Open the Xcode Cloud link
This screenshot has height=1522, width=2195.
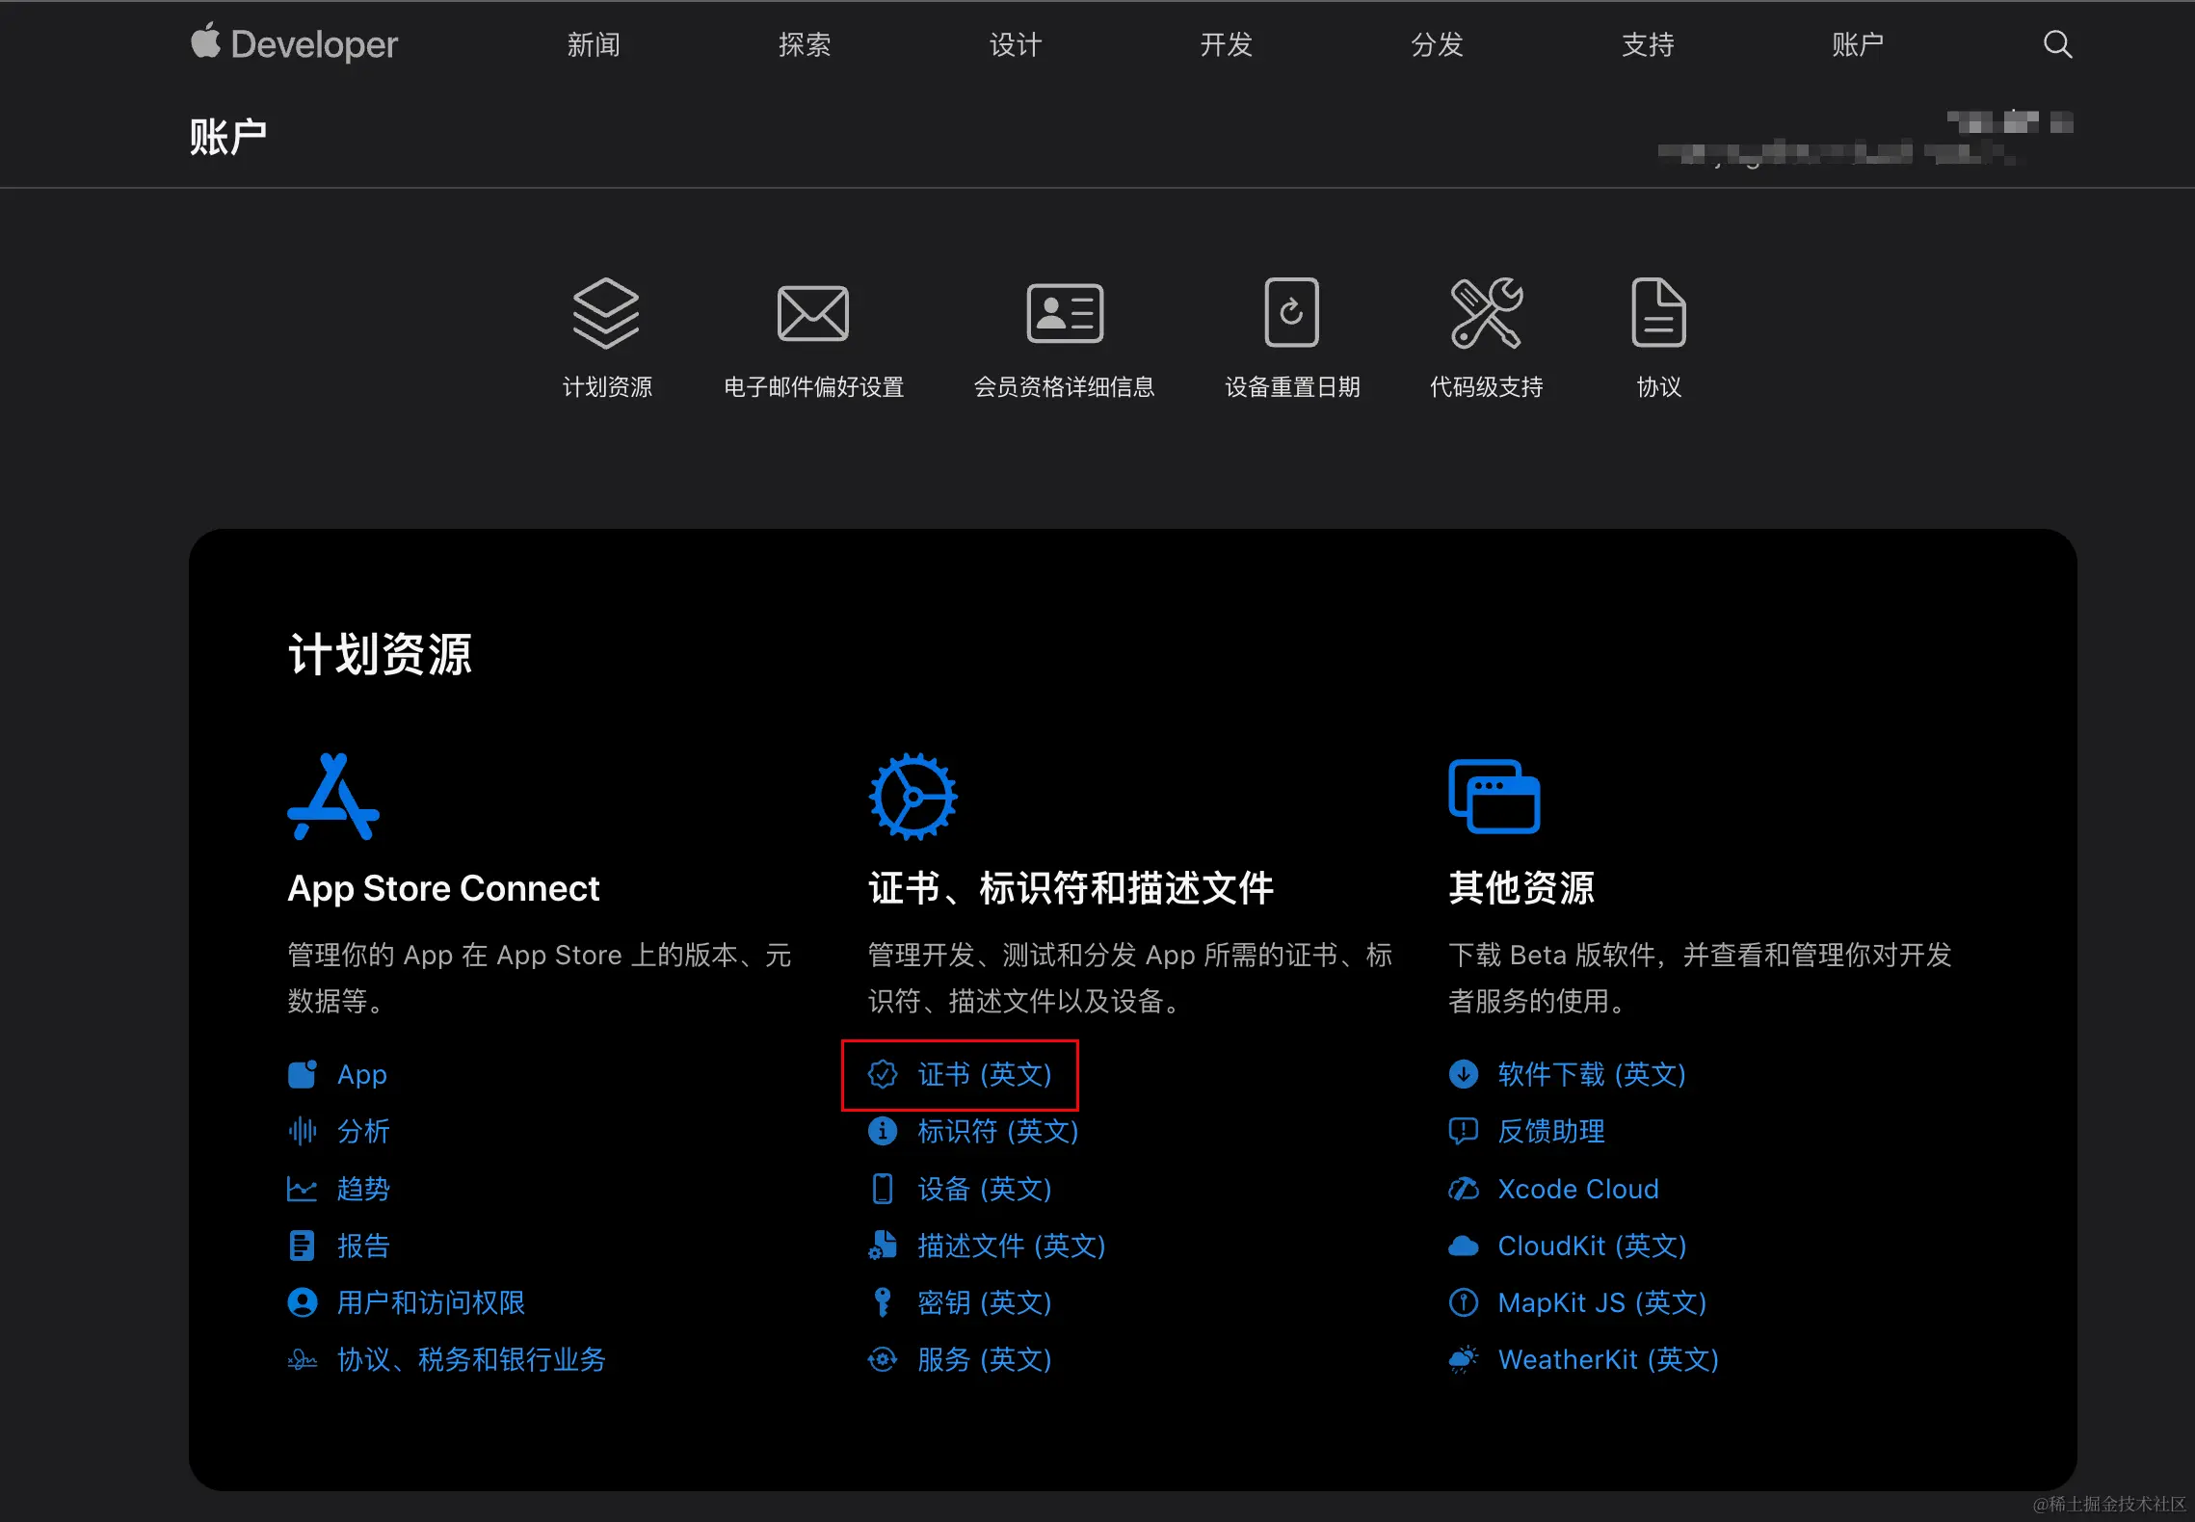click(x=1577, y=1189)
